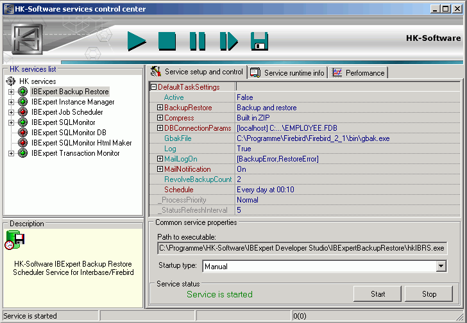The image size is (467, 323).
Task: Select IBExpert Job Scheduler service
Action: pos(67,112)
